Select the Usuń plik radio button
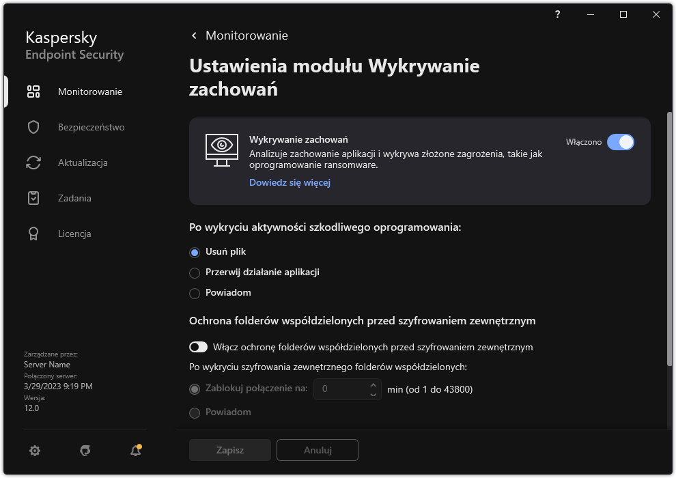This screenshot has width=676, height=478. [x=195, y=251]
